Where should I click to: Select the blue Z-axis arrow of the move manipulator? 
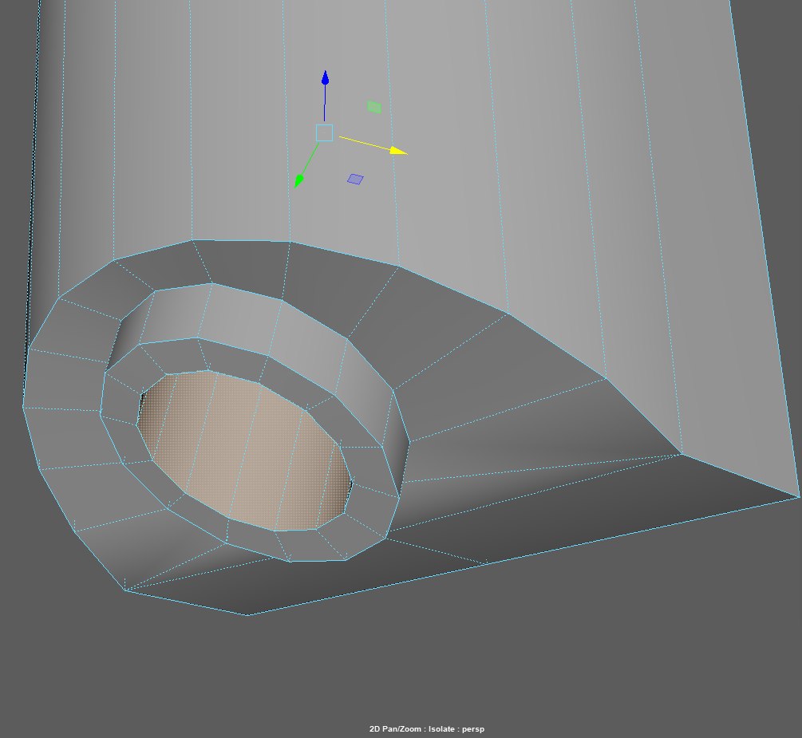tap(325, 92)
